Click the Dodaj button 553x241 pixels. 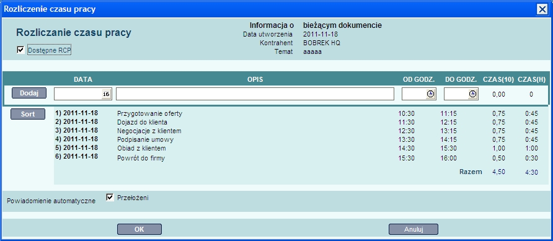pyautogui.click(x=29, y=93)
